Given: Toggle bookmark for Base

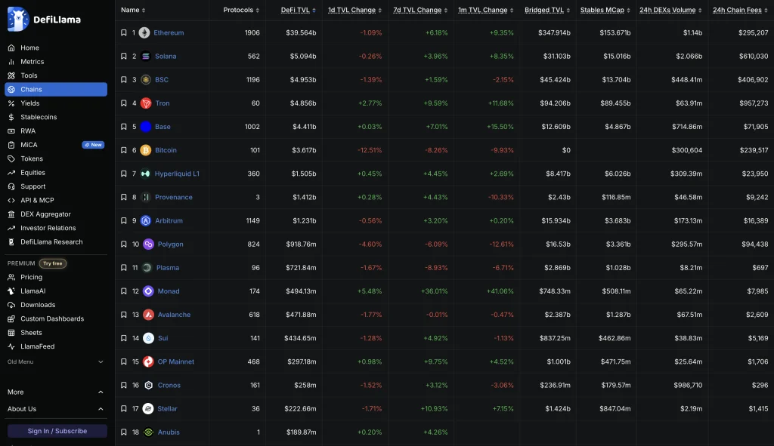Looking at the screenshot, I should coord(123,127).
